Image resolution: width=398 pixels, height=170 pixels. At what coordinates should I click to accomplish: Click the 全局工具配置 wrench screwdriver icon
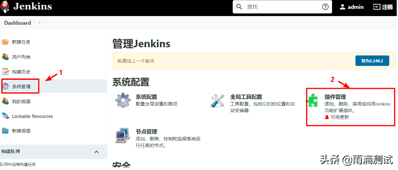pos(217,101)
